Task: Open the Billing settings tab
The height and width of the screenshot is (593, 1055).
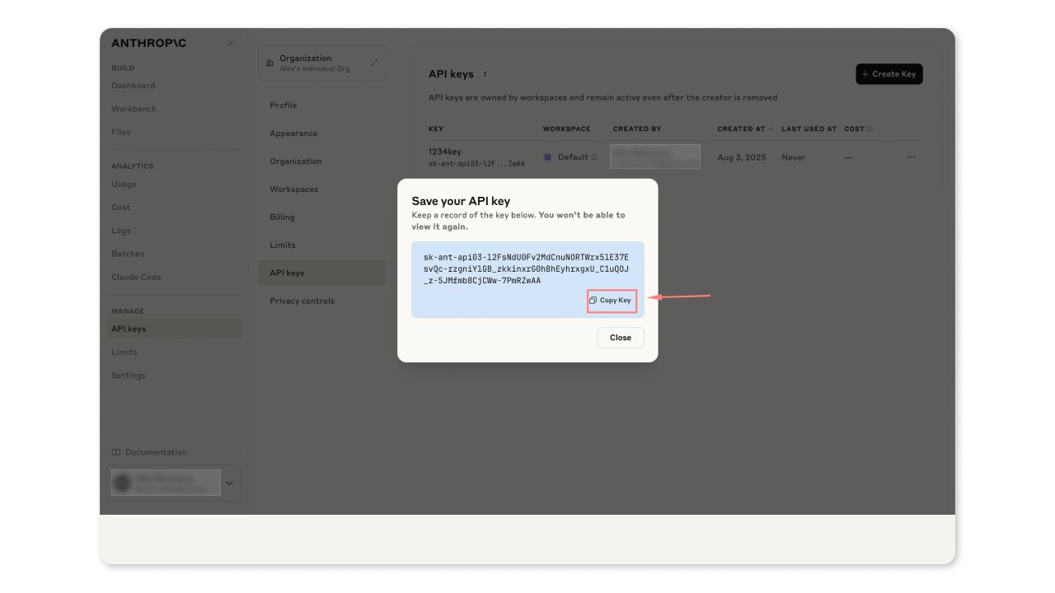Action: [282, 217]
